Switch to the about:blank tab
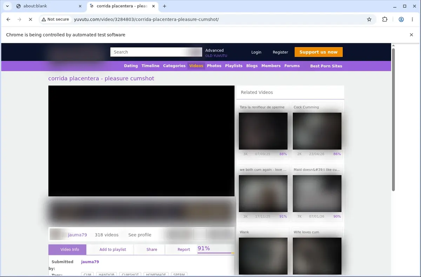421x277 pixels. coord(49,6)
